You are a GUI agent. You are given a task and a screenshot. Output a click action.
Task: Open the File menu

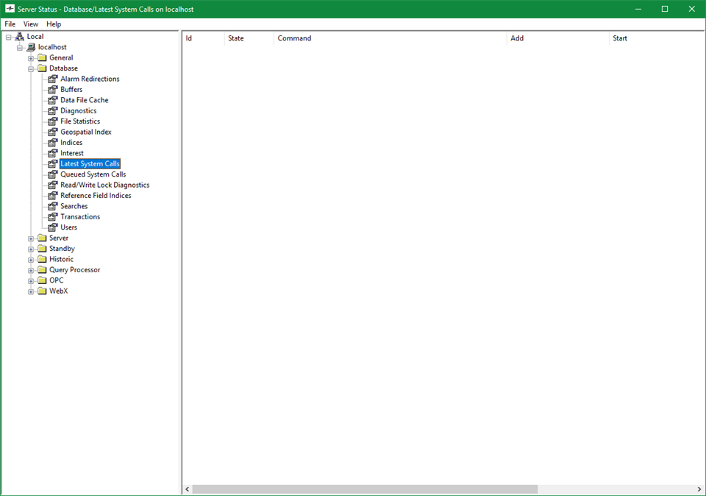pos(10,24)
